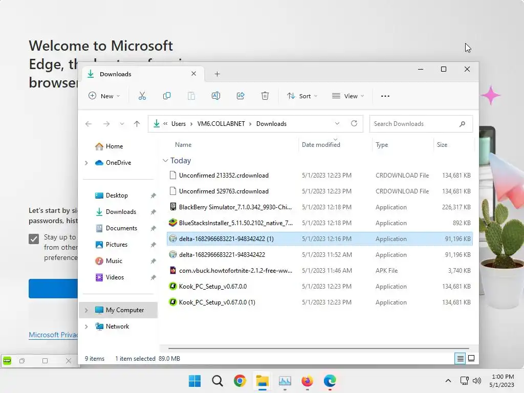524x393 pixels.
Task: Refresh the Downloads folder view
Action: [354, 124]
